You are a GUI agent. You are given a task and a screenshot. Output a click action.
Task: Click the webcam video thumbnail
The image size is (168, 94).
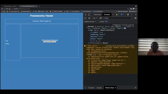click(153, 47)
